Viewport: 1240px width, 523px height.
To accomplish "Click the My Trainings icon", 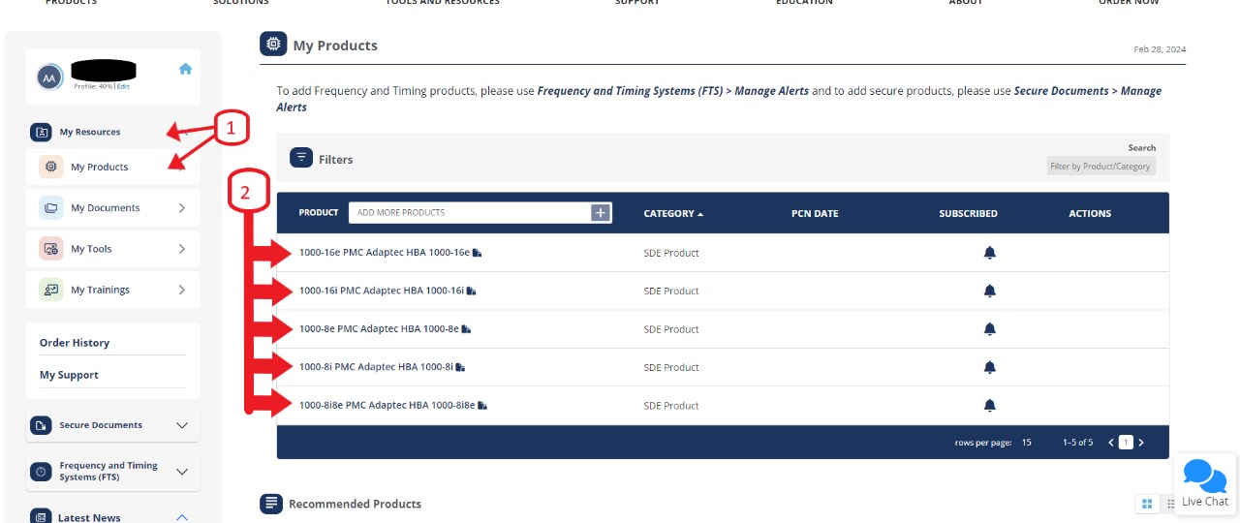I will pos(51,290).
